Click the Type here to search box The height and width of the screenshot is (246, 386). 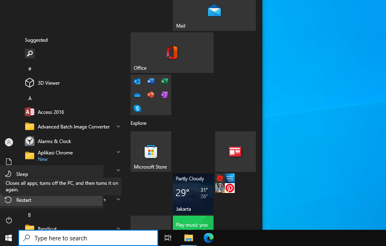(x=88, y=238)
